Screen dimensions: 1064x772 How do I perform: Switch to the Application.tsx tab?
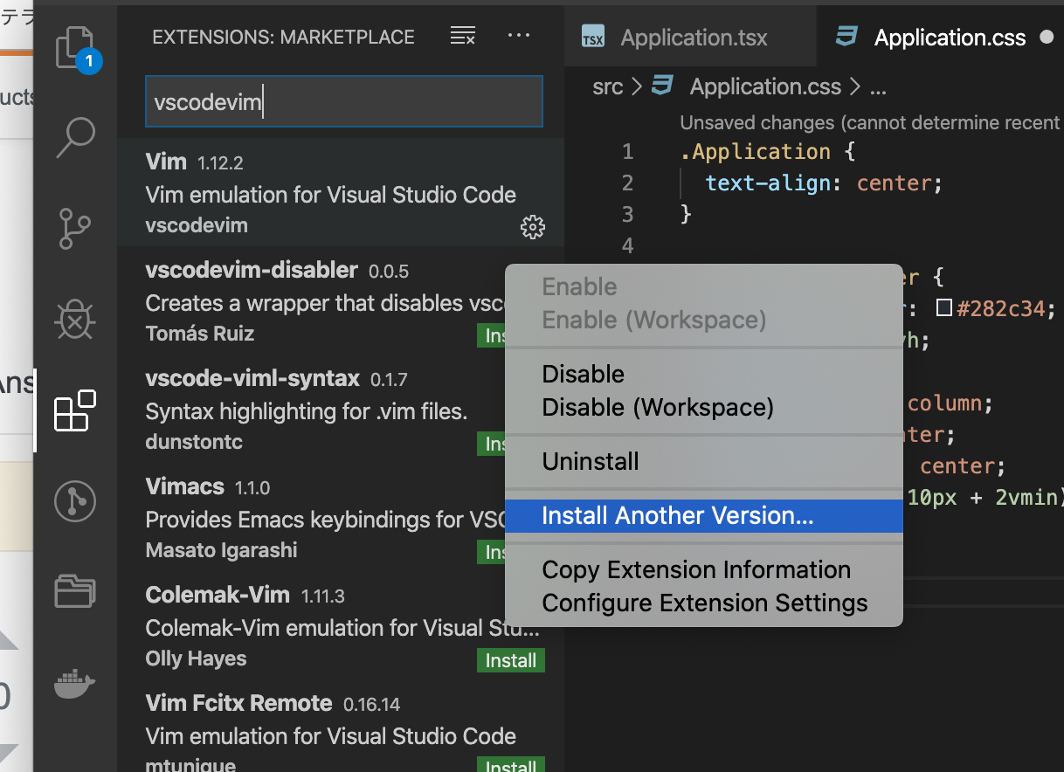693,38
